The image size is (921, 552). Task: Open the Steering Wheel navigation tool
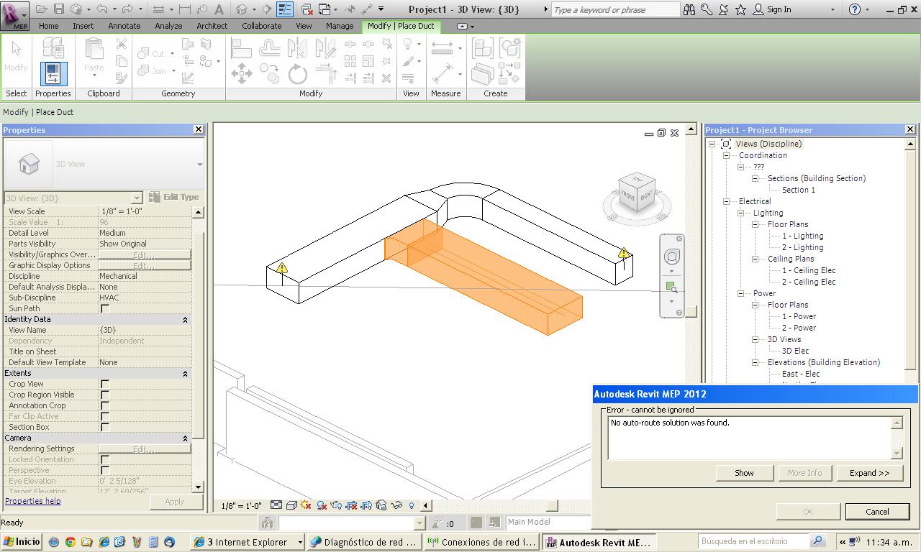point(672,257)
